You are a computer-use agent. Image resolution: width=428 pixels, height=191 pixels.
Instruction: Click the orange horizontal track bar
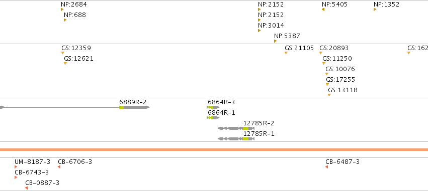pyautogui.click(x=214, y=150)
